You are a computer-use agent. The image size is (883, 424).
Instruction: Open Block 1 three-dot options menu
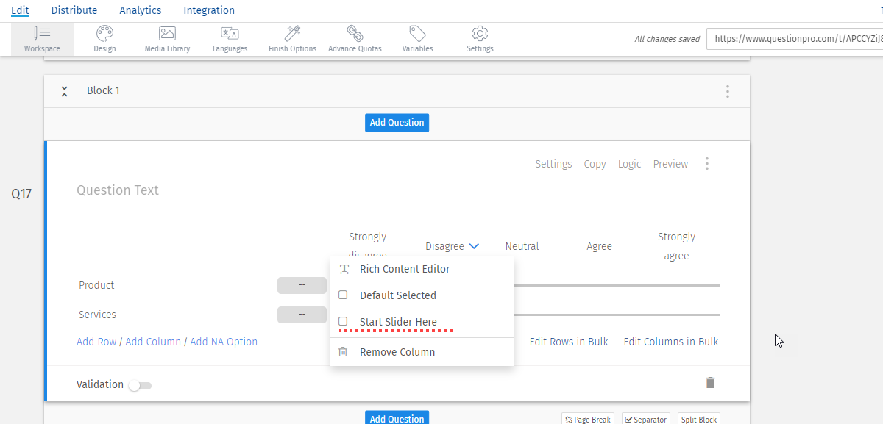pyautogui.click(x=727, y=92)
